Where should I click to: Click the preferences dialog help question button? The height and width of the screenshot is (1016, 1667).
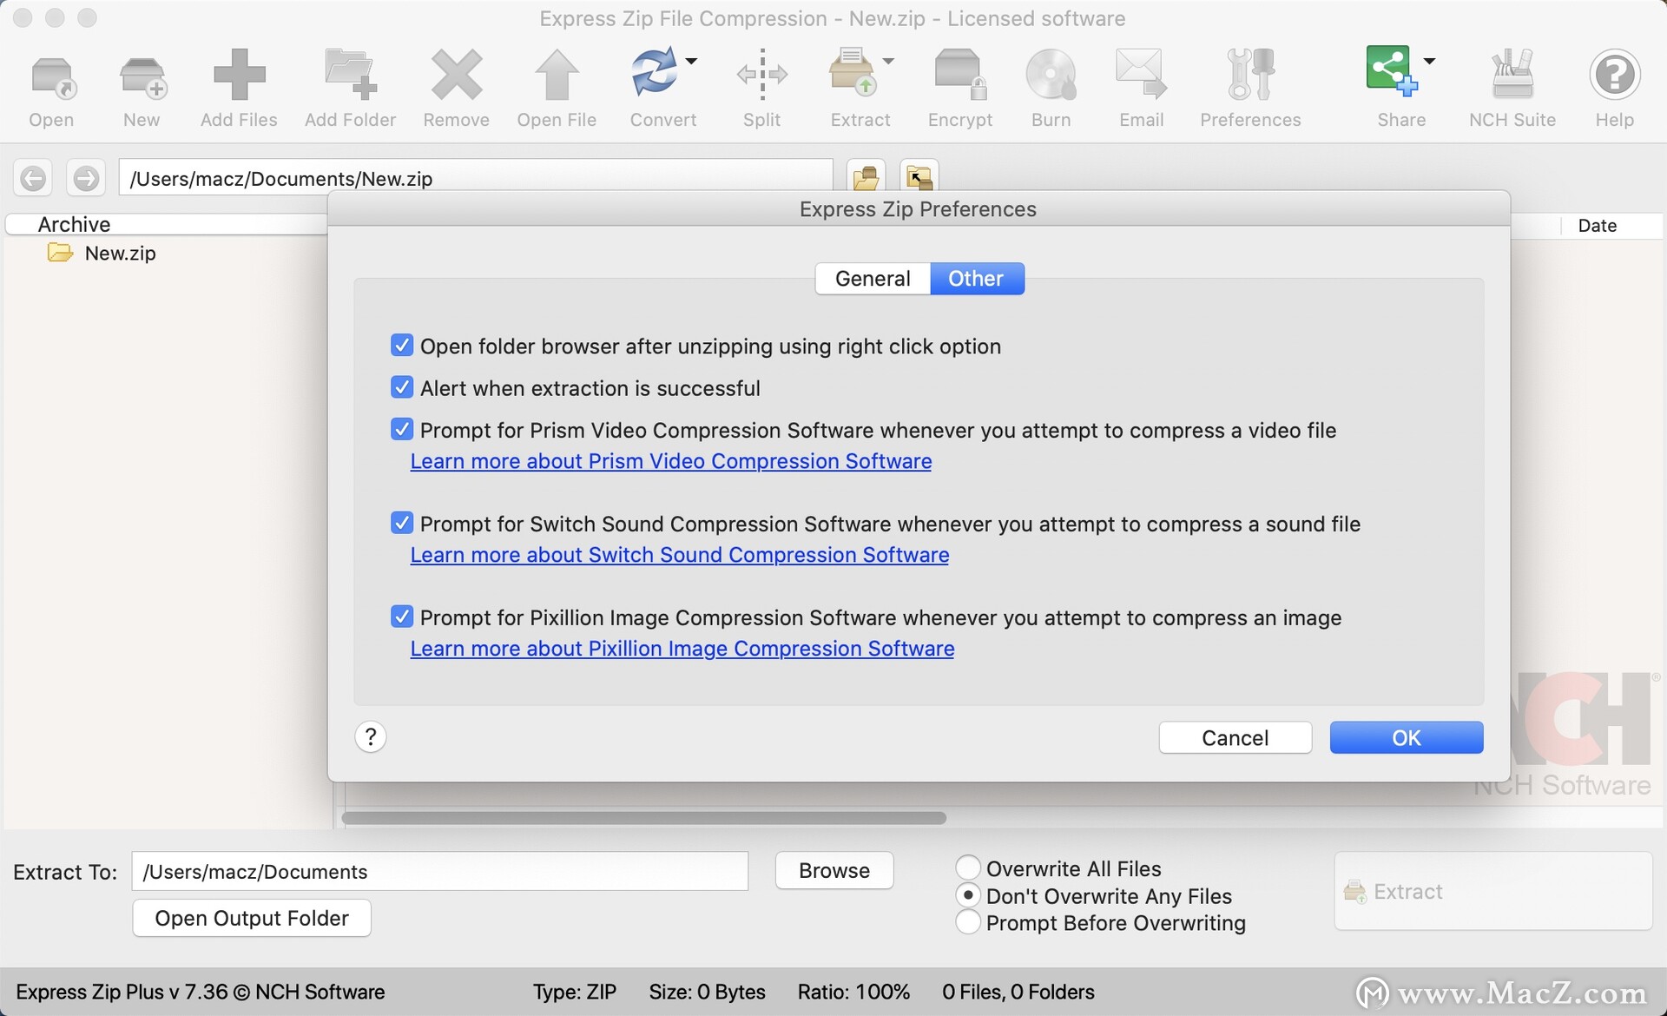coord(371,737)
